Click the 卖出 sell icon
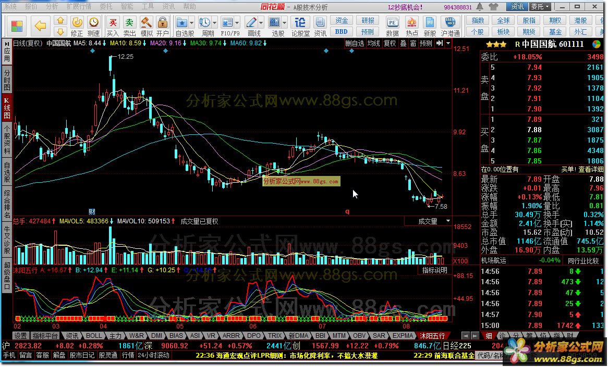The image size is (608, 367). 129,27
